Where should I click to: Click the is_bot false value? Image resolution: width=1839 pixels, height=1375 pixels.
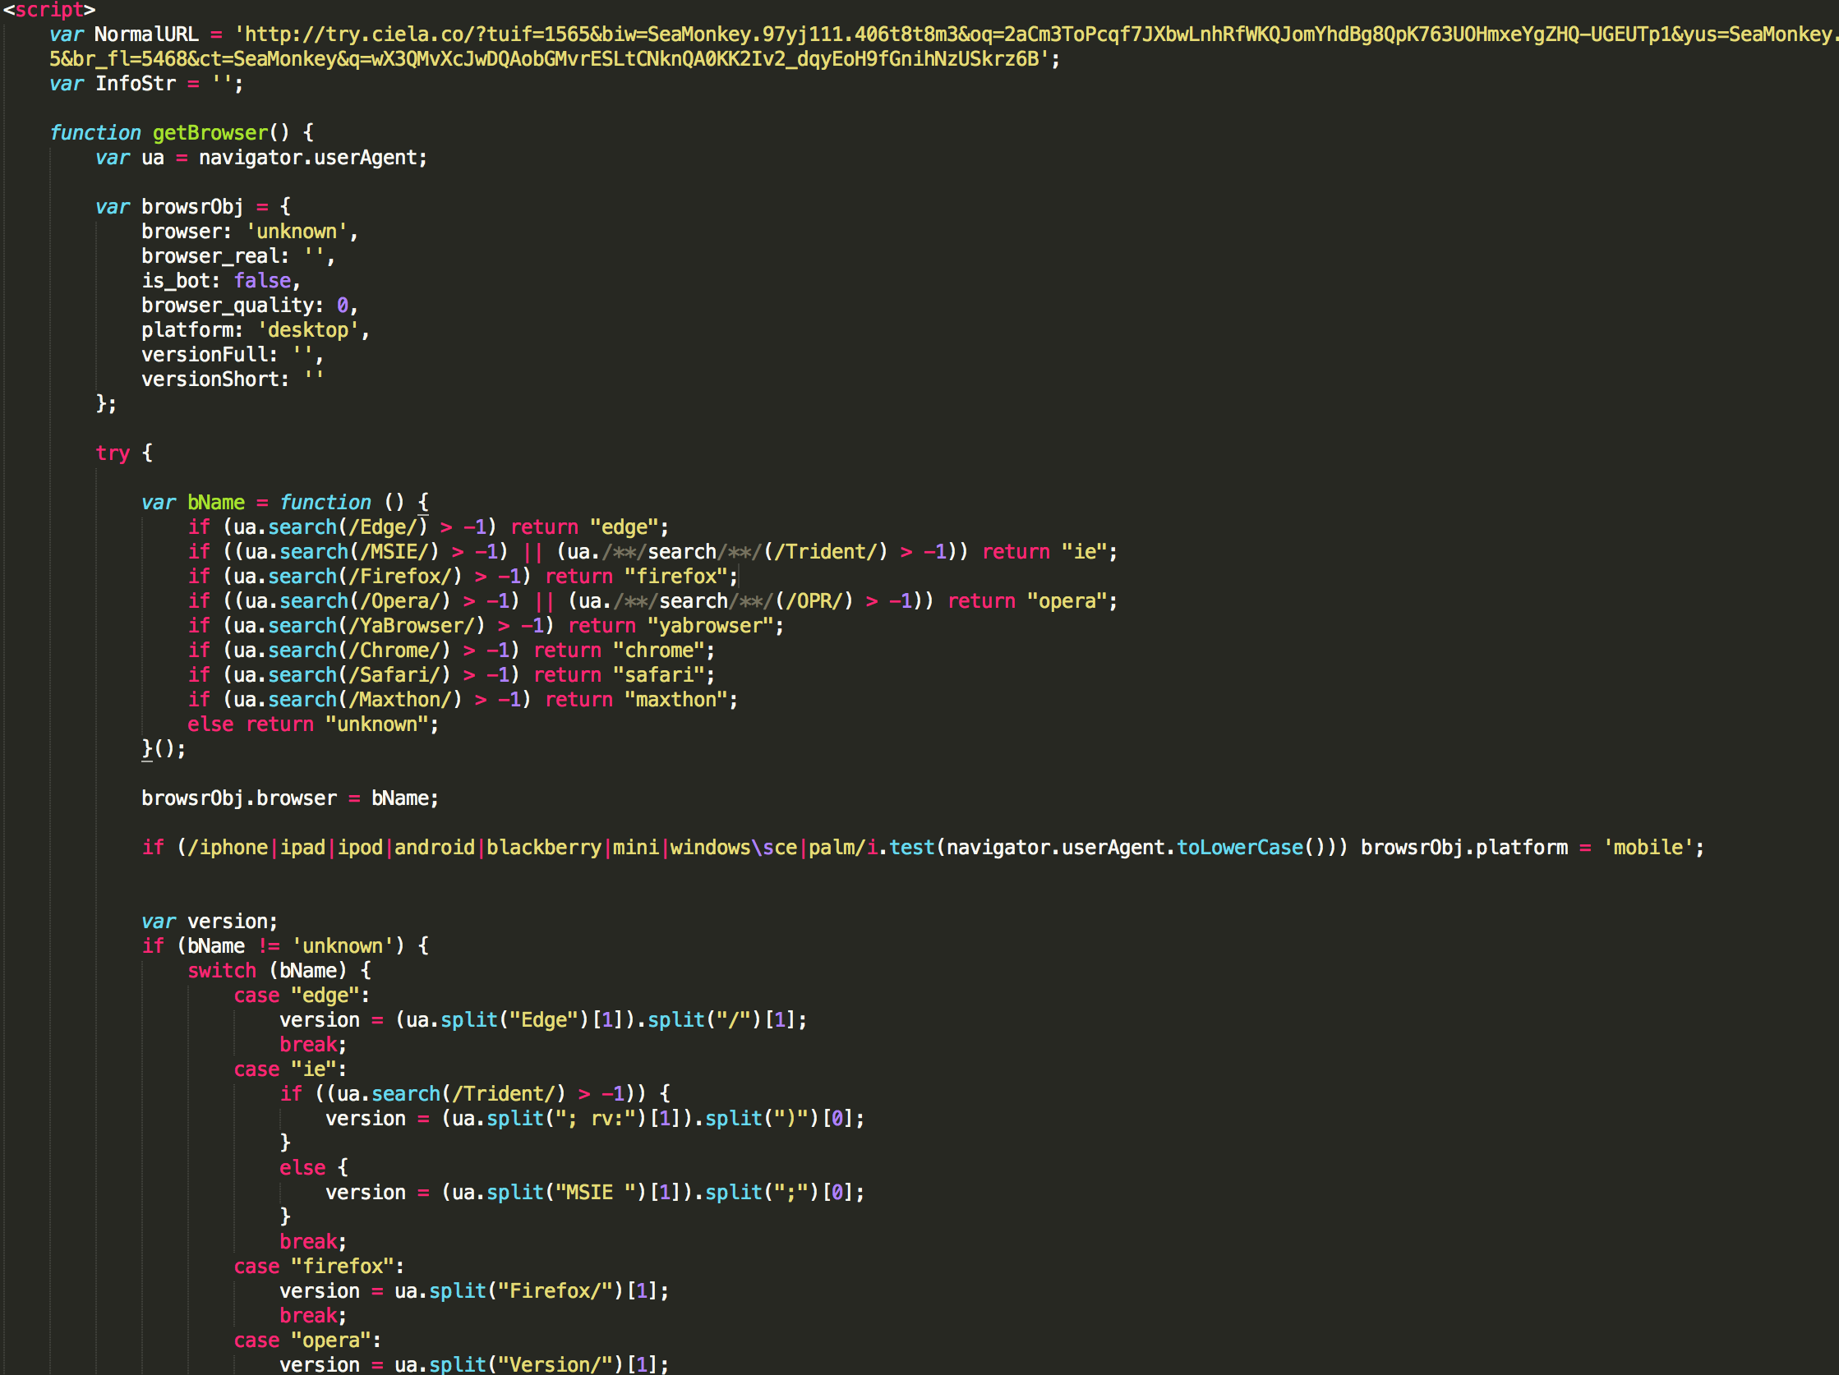point(263,281)
